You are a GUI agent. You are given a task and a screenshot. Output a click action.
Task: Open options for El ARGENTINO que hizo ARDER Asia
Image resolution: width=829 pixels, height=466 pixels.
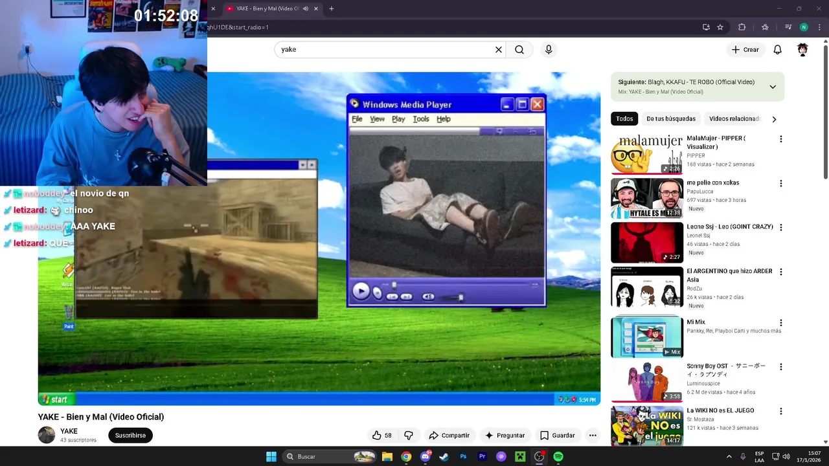780,272
